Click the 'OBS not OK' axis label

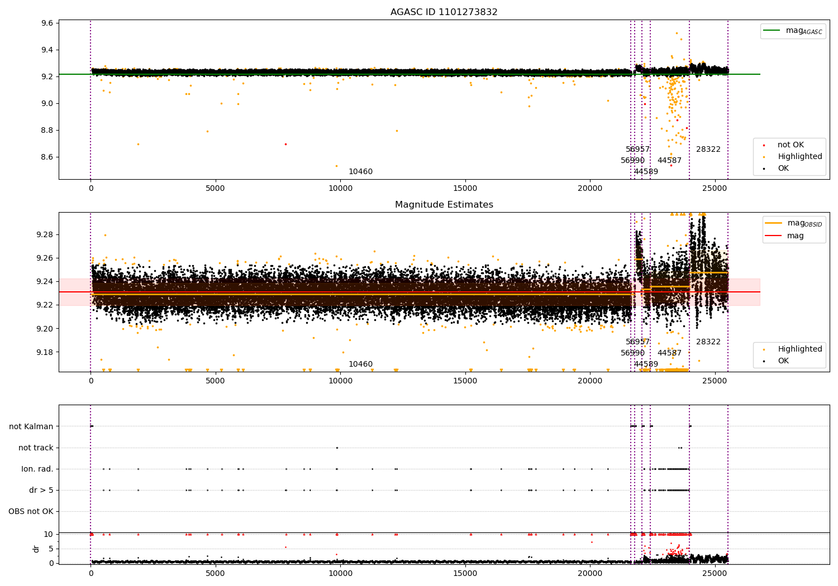pyautogui.click(x=31, y=512)
